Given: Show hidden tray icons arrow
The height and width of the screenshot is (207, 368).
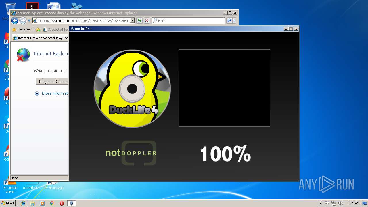Looking at the screenshot, I should pos(321,203).
